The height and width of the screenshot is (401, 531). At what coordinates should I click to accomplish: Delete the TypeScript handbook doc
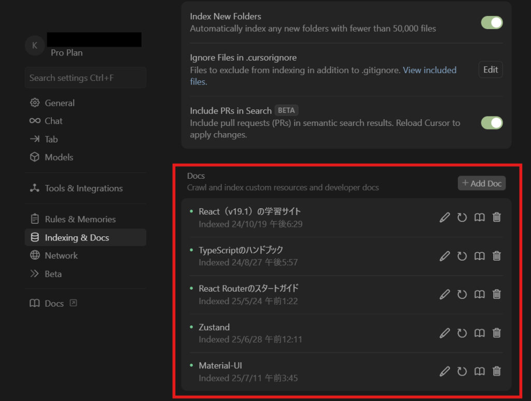[497, 256]
